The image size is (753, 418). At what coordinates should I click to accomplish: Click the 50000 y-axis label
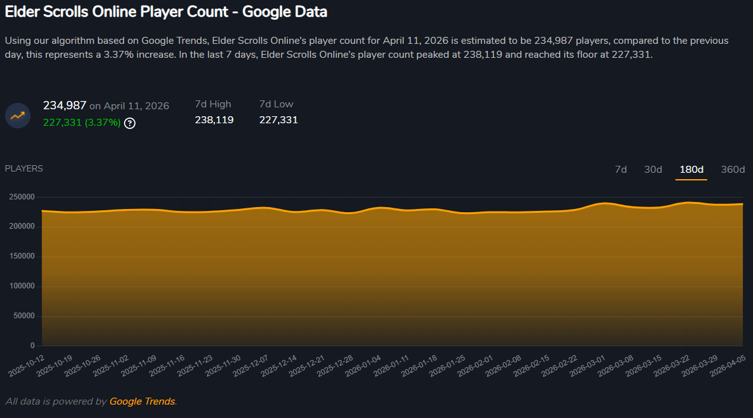[x=24, y=316]
